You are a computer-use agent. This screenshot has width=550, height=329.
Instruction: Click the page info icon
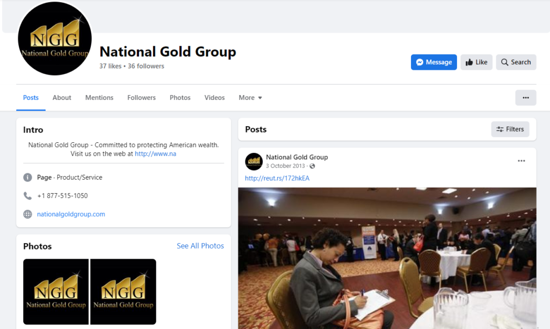coord(28,178)
